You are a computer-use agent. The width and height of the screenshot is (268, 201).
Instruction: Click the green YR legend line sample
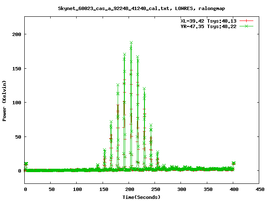click(246, 26)
